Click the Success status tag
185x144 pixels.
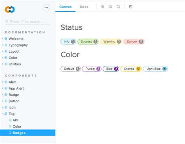pos(88,42)
